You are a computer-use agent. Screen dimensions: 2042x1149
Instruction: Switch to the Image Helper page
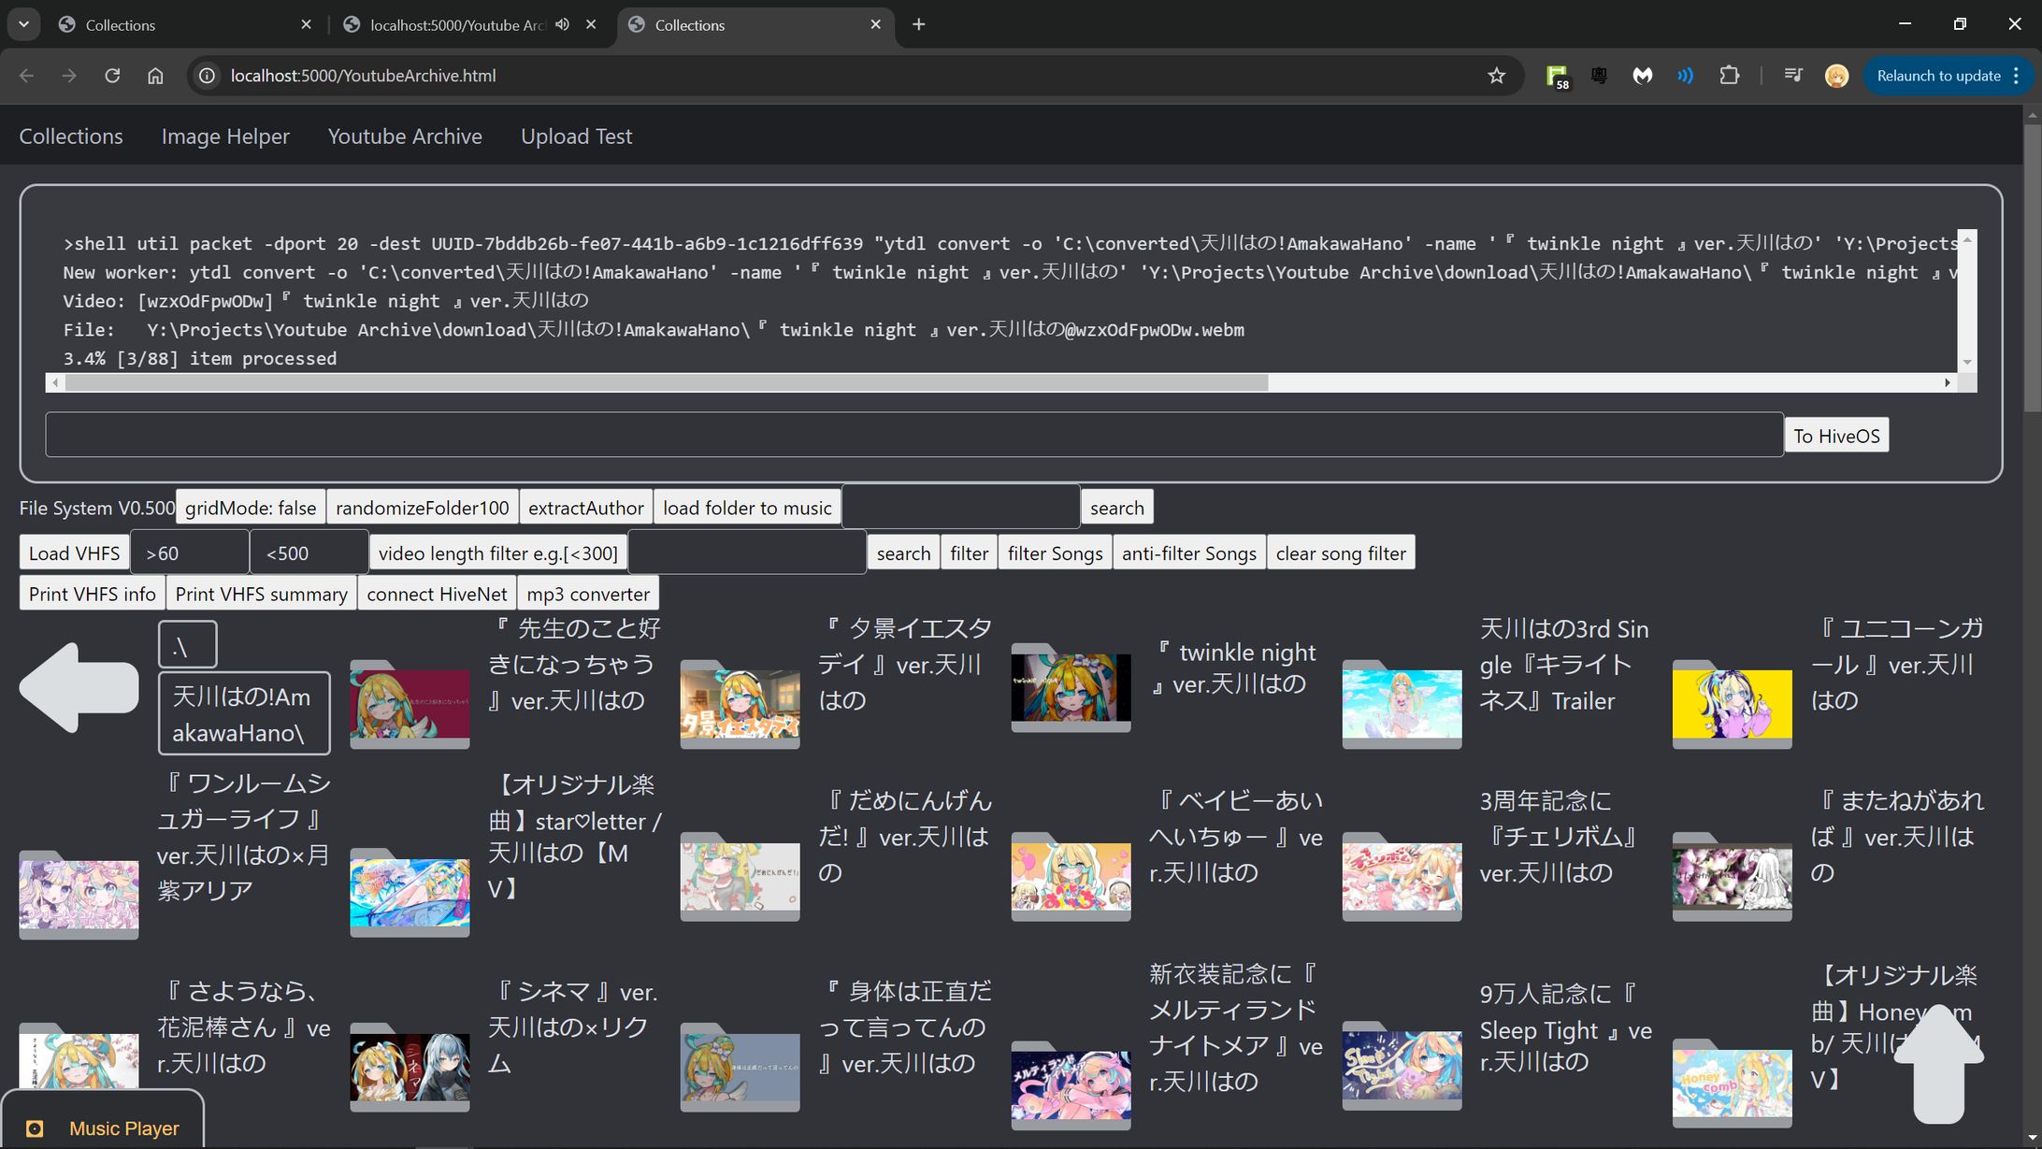pyautogui.click(x=224, y=136)
